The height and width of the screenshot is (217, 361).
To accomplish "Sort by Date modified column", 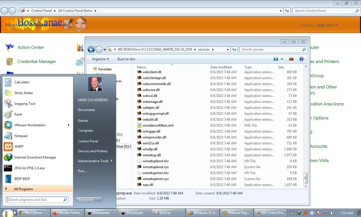I will click(226, 67).
